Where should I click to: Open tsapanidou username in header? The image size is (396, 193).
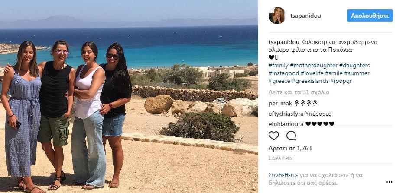[x=305, y=16]
